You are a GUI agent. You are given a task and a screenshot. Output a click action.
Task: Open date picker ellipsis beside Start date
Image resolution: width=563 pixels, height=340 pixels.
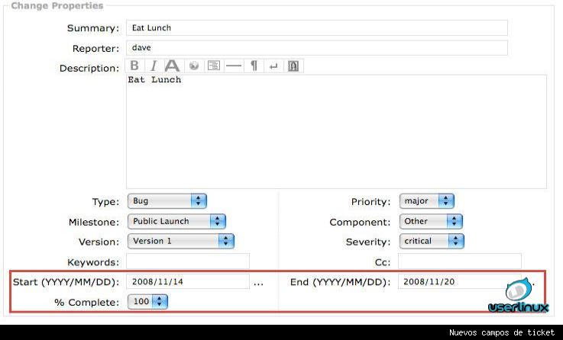point(258,283)
